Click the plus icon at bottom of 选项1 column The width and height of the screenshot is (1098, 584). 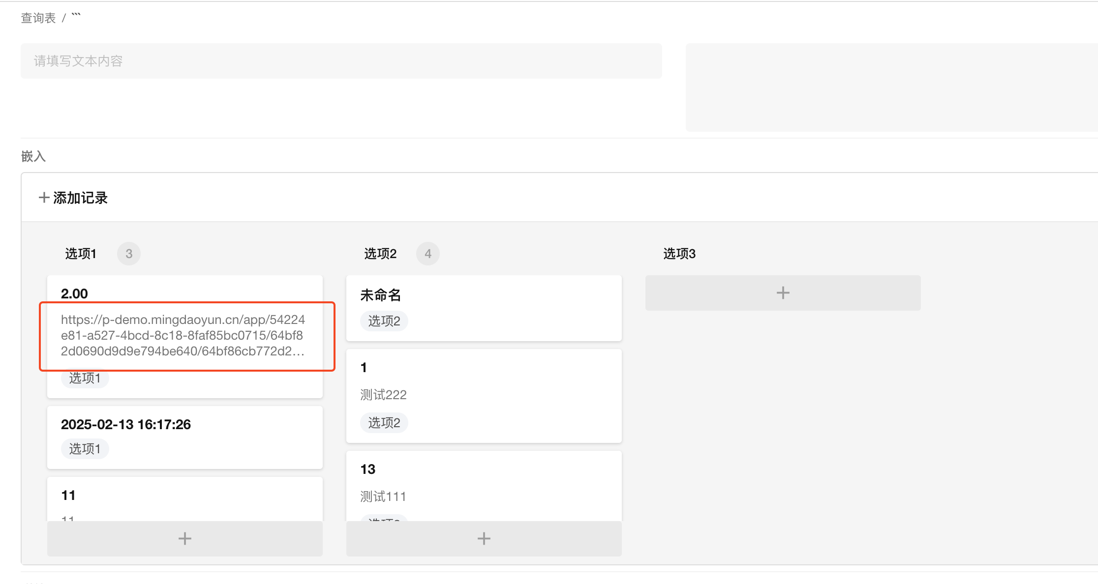pos(184,539)
